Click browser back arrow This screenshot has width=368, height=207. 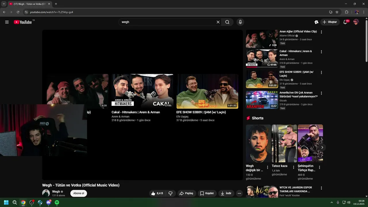[4, 12]
